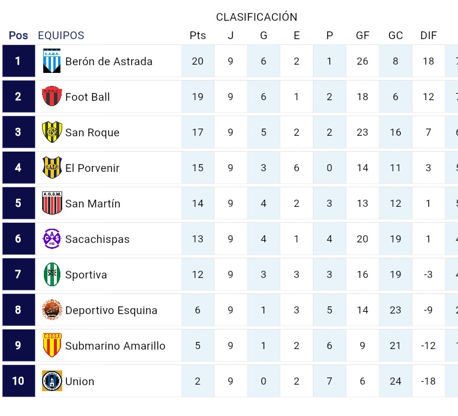Select the EQUIPOS column header
Screen dimensions: 458x416
click(61, 36)
